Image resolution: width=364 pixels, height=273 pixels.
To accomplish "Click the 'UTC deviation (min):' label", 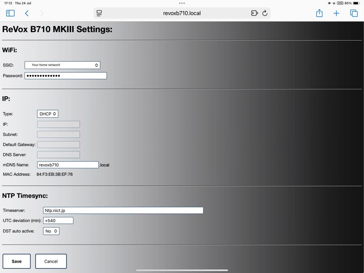I will click(22, 220).
